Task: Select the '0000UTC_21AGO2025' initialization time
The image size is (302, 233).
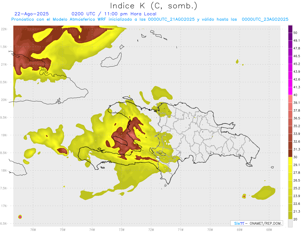Action: (171, 19)
